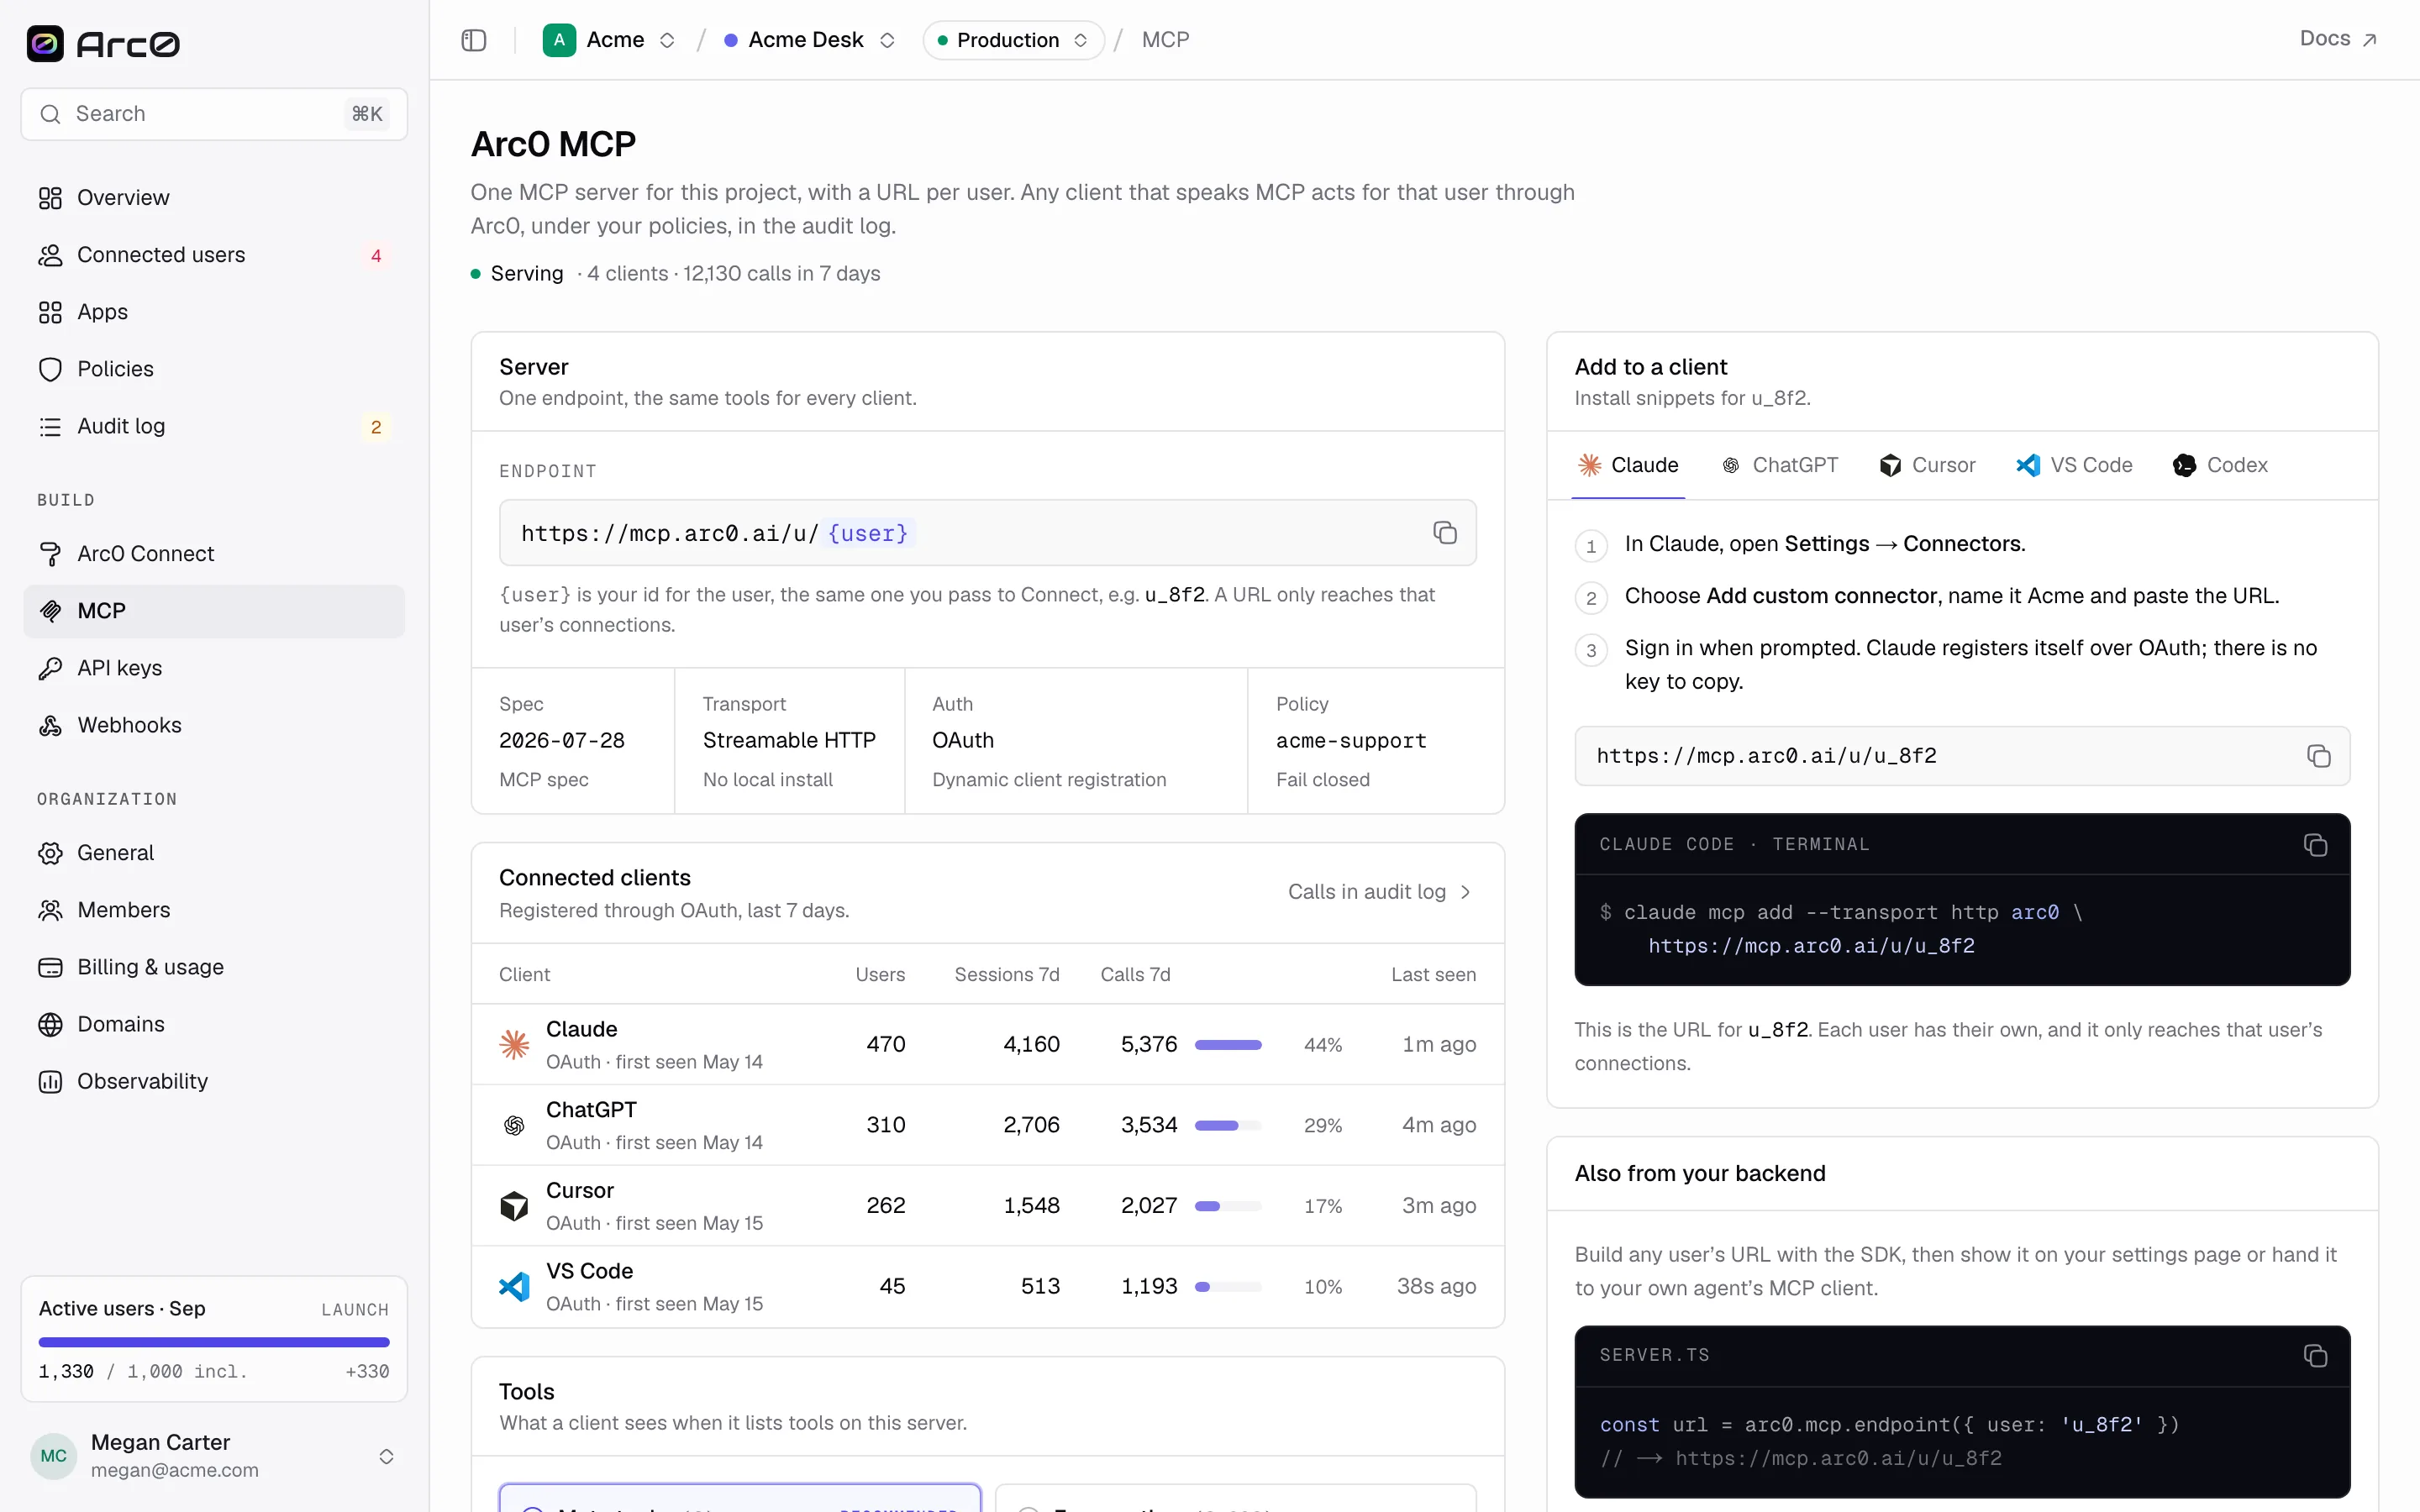The image size is (2420, 1512).
Task: Click the Connected users icon
Action: pos(50,255)
